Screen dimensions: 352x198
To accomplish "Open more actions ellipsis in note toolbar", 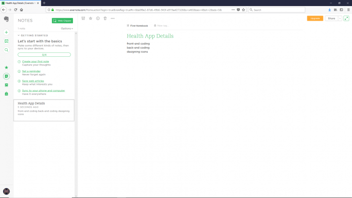I will (x=113, y=19).
